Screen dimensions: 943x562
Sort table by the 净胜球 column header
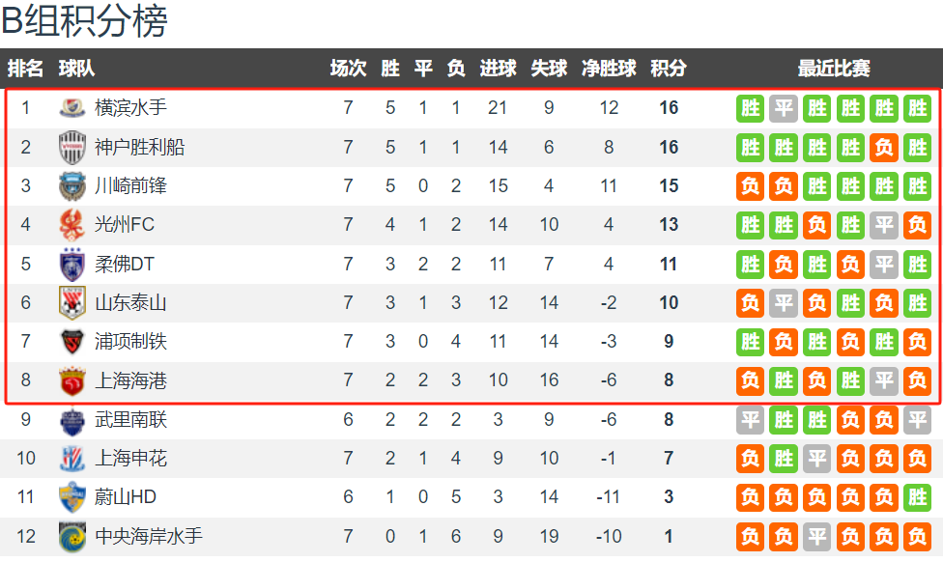click(x=609, y=69)
